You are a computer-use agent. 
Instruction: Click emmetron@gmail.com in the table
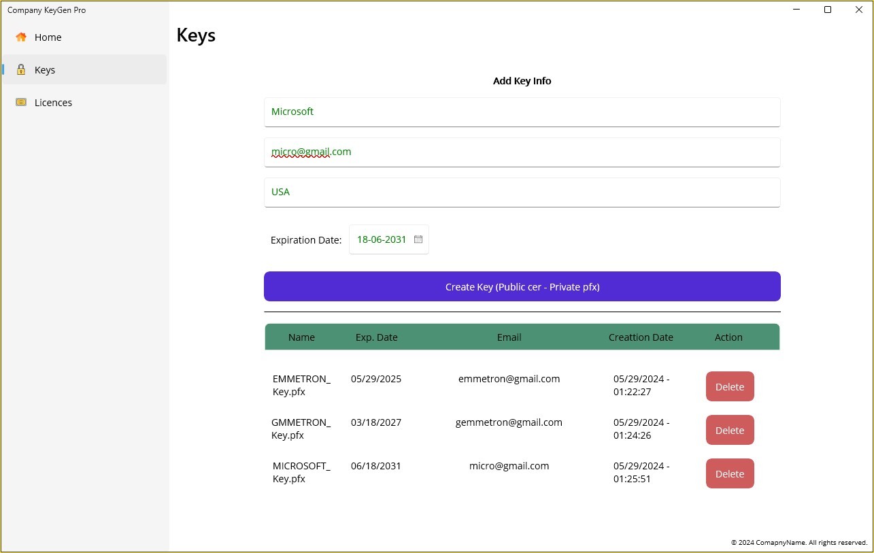coord(509,379)
